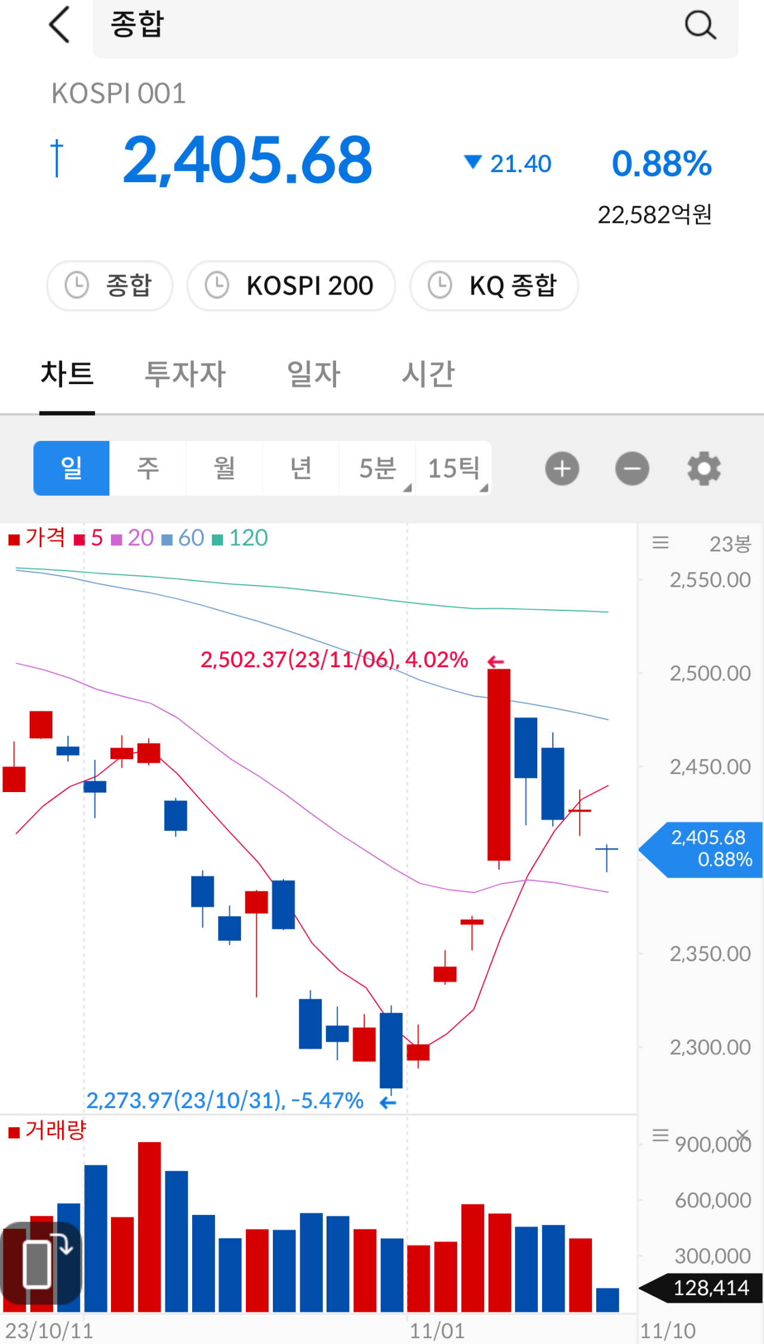Switch to the 일자 tab
The width and height of the screenshot is (764, 1344).
click(x=313, y=375)
